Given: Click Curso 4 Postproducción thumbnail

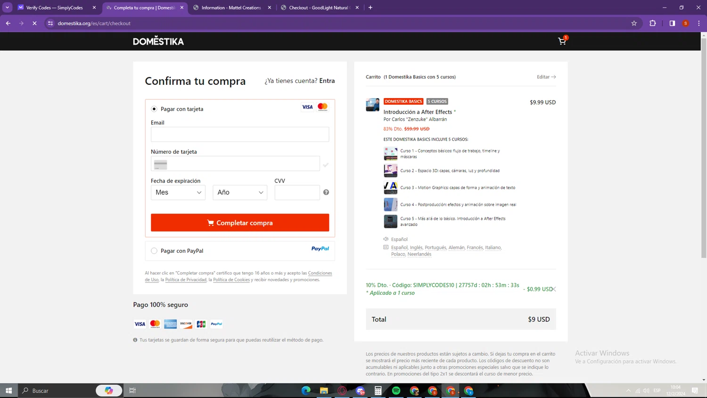Looking at the screenshot, I should (390, 205).
